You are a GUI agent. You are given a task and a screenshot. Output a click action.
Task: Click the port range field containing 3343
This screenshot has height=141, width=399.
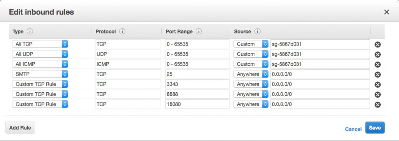tap(197, 84)
